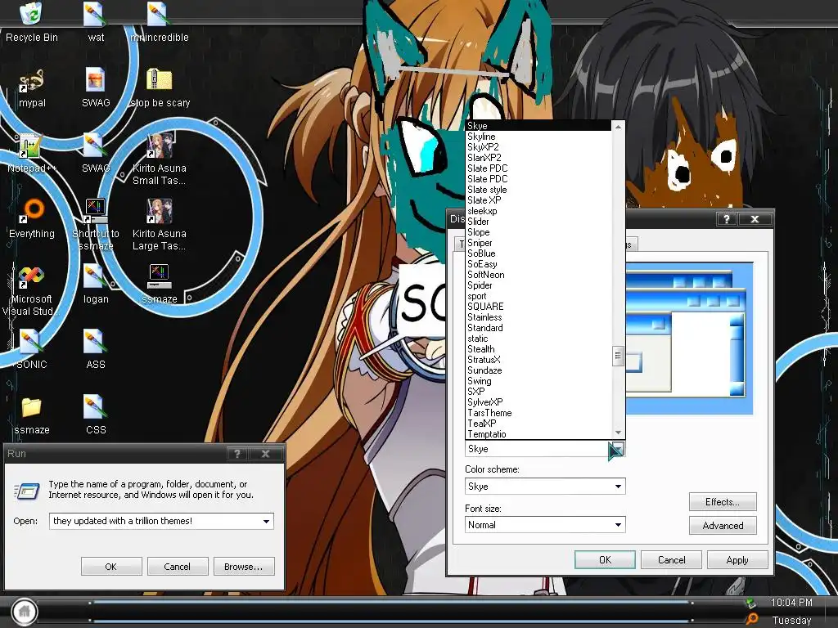Click the theme list scrollbar thumb
838x628 pixels.
618,356
